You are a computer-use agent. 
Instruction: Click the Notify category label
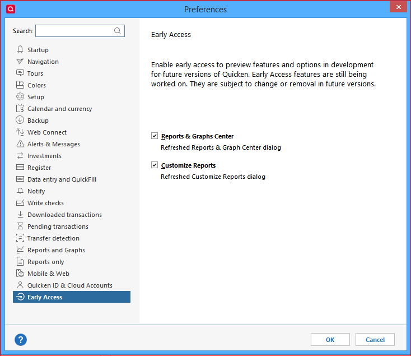click(36, 191)
